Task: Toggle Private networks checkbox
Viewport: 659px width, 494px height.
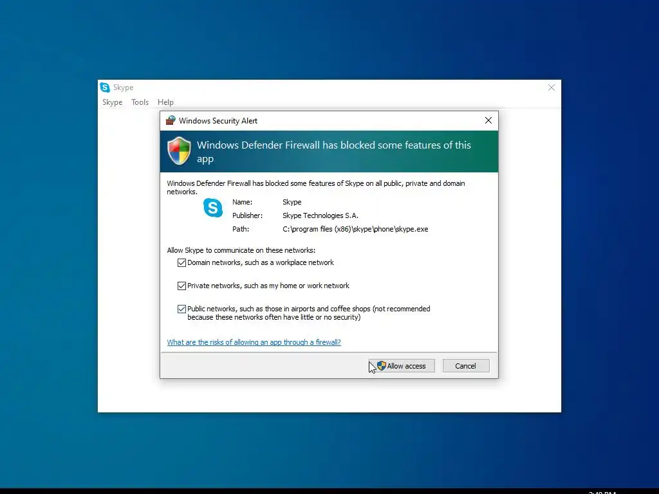Action: (181, 286)
